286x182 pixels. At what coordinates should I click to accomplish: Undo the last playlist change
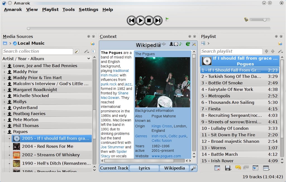point(238,168)
